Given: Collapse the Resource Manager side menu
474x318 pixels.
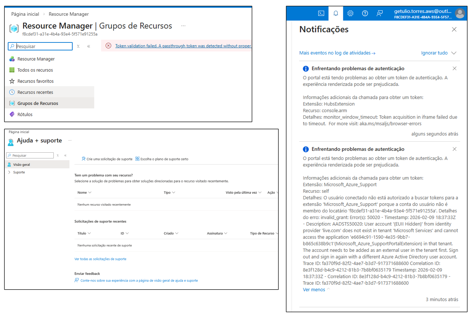Looking at the screenshot, I should 89,46.
